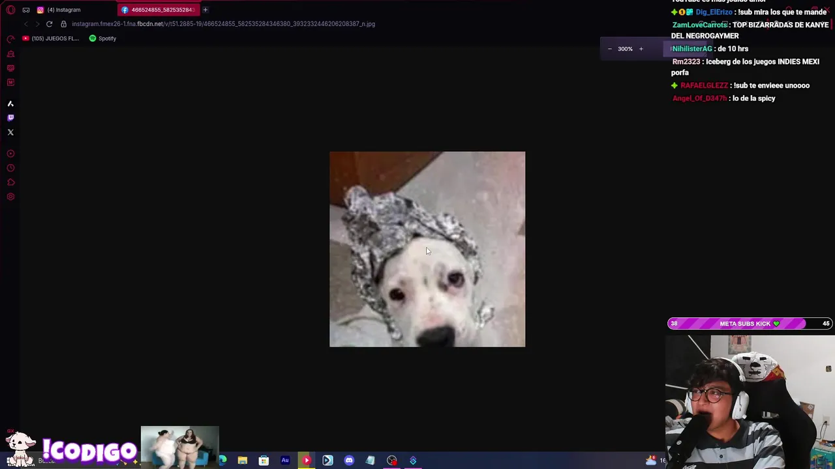Open the striped monitor sidebar icon
835x469 pixels.
coord(10,68)
